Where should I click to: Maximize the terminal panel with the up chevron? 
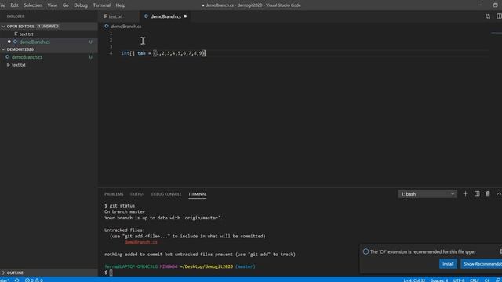pyautogui.click(x=499, y=193)
